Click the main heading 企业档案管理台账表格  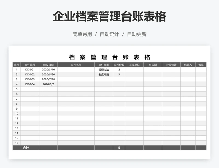pos(109,16)
